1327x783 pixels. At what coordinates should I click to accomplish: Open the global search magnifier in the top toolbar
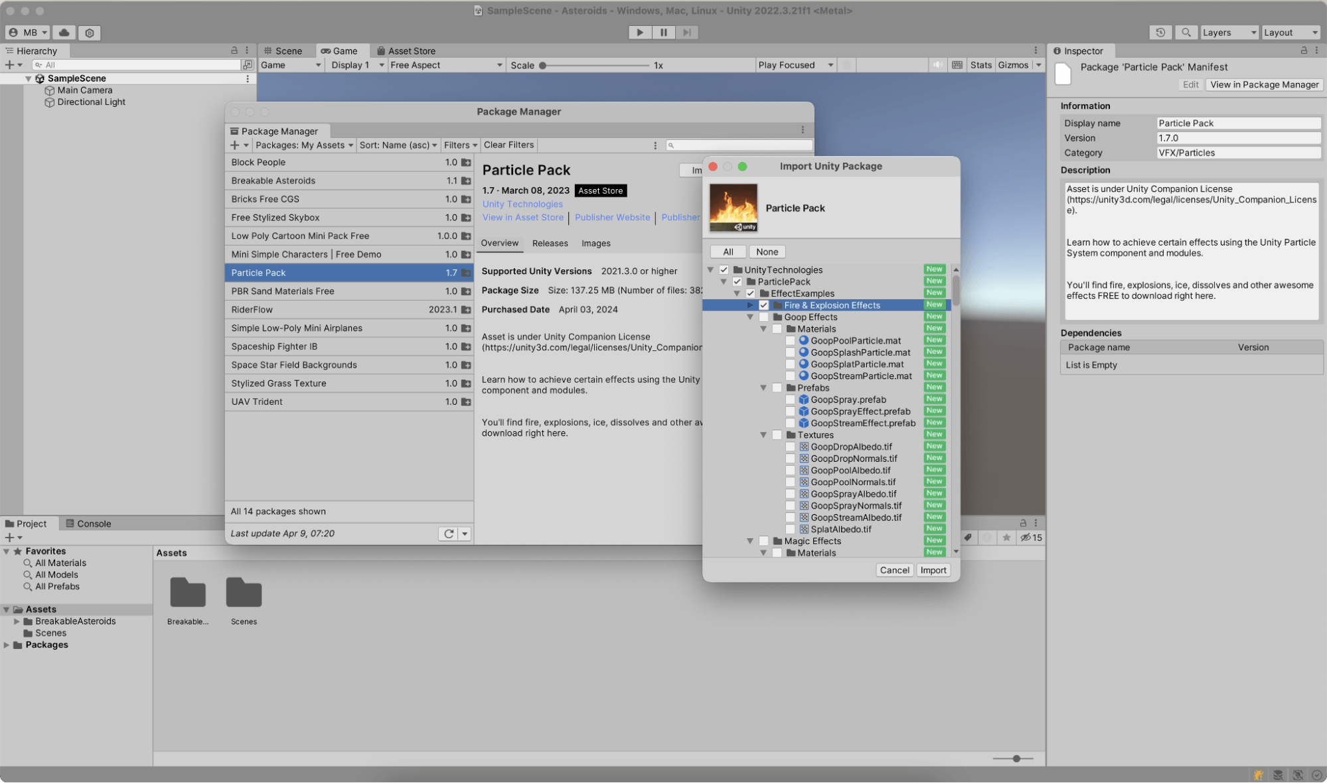pyautogui.click(x=1186, y=32)
